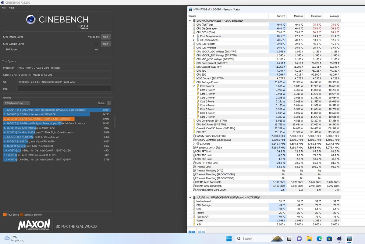Select the Xeon E5-2697 v2 ranking row
The width and height of the screenshot is (365, 244).
pos(57,137)
